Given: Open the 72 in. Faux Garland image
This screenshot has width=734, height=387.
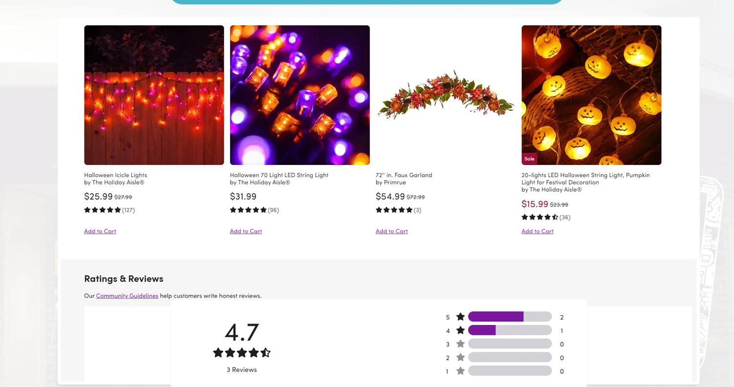Looking at the screenshot, I should 445,95.
